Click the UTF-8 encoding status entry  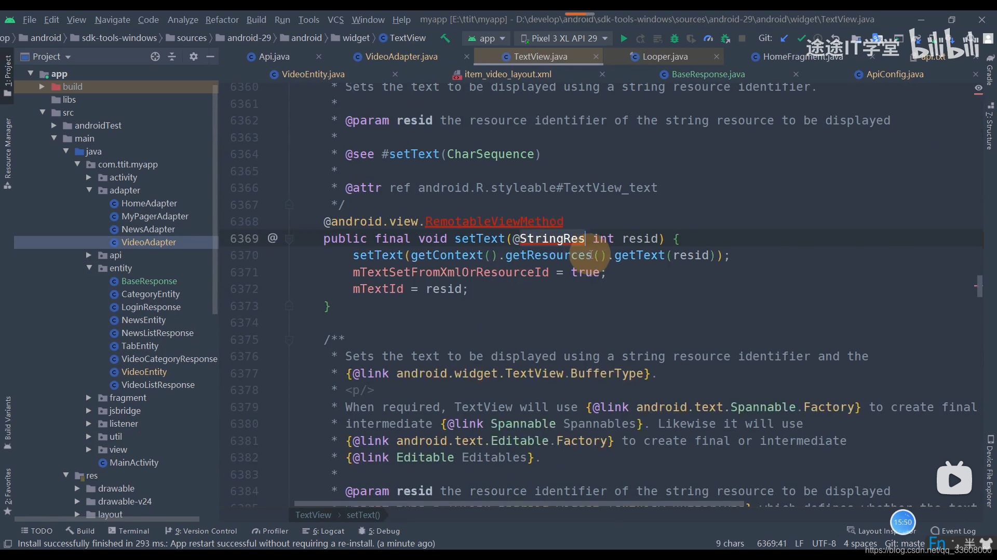(x=824, y=543)
